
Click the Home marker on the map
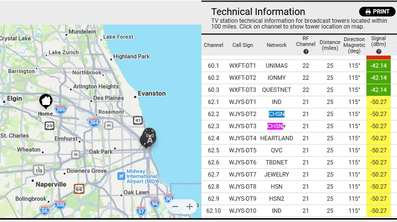pyautogui.click(x=46, y=101)
